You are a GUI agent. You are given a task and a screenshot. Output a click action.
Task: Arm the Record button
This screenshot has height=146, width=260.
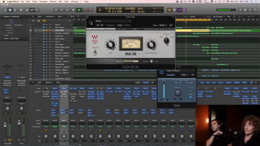pyautogui.click(x=85, y=10)
